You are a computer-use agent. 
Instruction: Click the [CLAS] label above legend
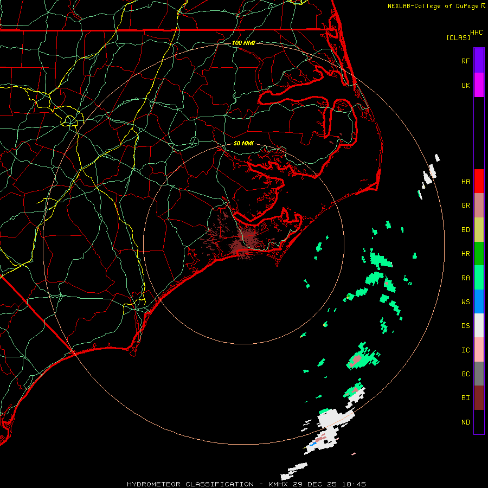[458, 37]
